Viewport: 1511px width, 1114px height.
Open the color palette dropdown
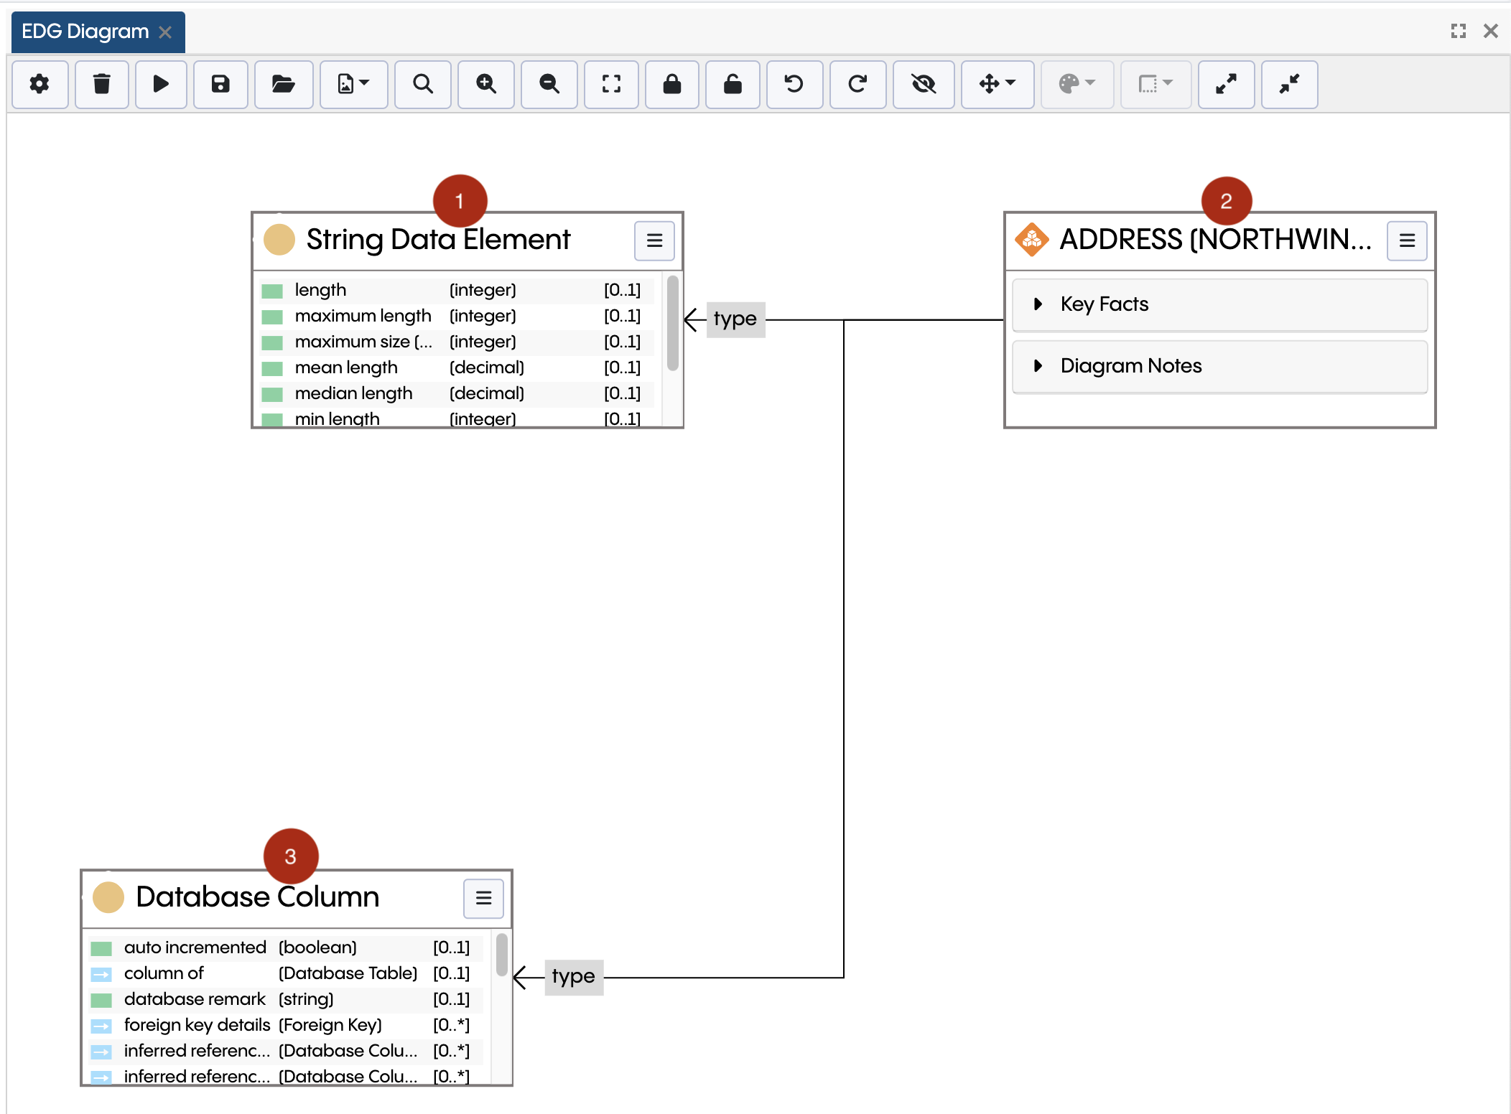pyautogui.click(x=1077, y=85)
